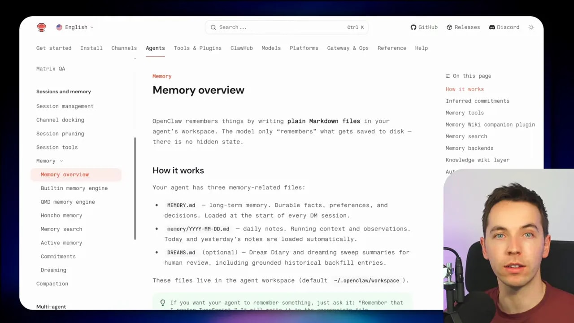Open Honcho memory page
The width and height of the screenshot is (574, 323).
61,215
